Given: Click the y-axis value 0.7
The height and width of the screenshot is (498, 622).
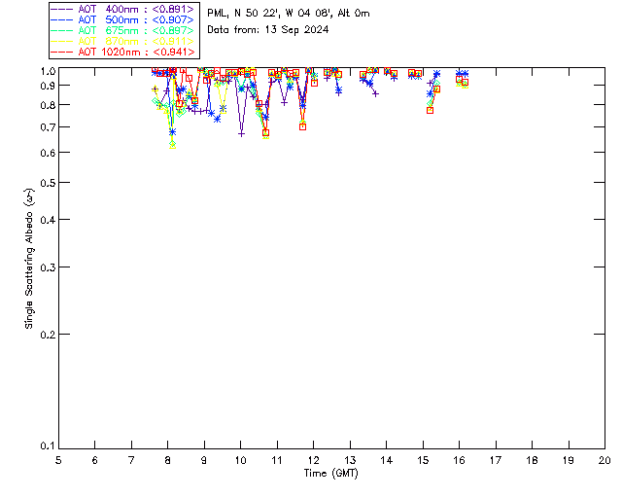Looking at the screenshot, I should [48, 127].
